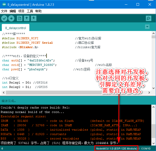The width and height of the screenshot is (156, 151).
Task: Click the "//设备key号" comment
Action: pyautogui.click(x=84, y=60)
